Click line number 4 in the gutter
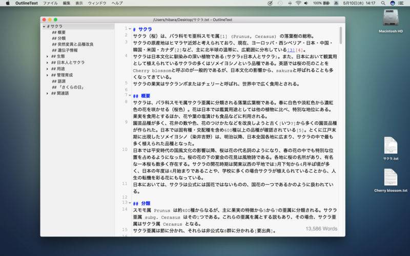410x256 pixels. tap(126, 56)
